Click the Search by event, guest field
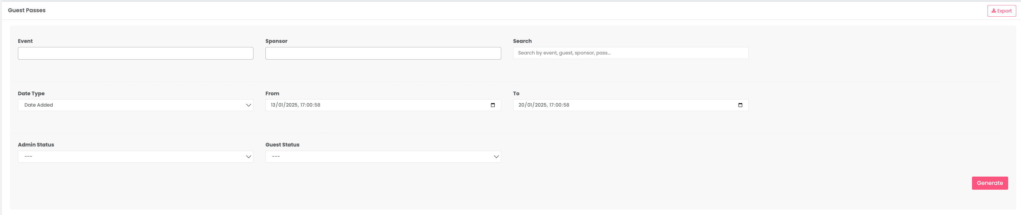 coord(630,53)
